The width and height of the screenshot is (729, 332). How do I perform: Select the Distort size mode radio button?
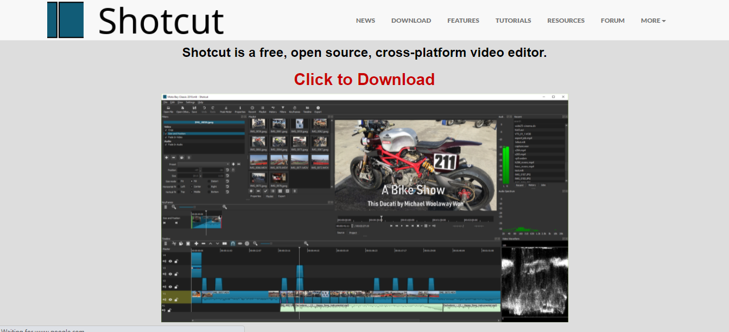[x=209, y=181]
